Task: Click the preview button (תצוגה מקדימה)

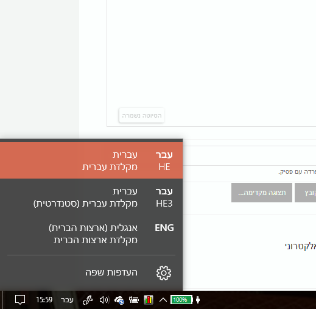Action: [262, 193]
